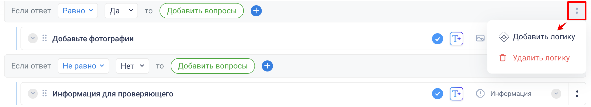Choose "Добавить логику" from the popup menu
The height and width of the screenshot is (107, 591).
click(x=543, y=37)
